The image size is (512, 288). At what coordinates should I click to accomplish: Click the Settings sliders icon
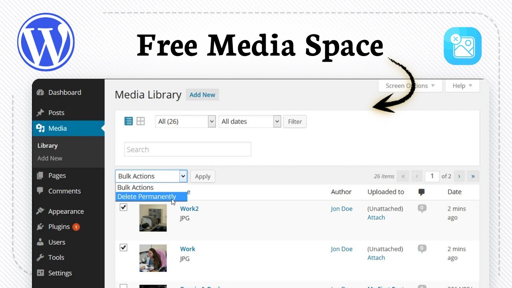(40, 273)
